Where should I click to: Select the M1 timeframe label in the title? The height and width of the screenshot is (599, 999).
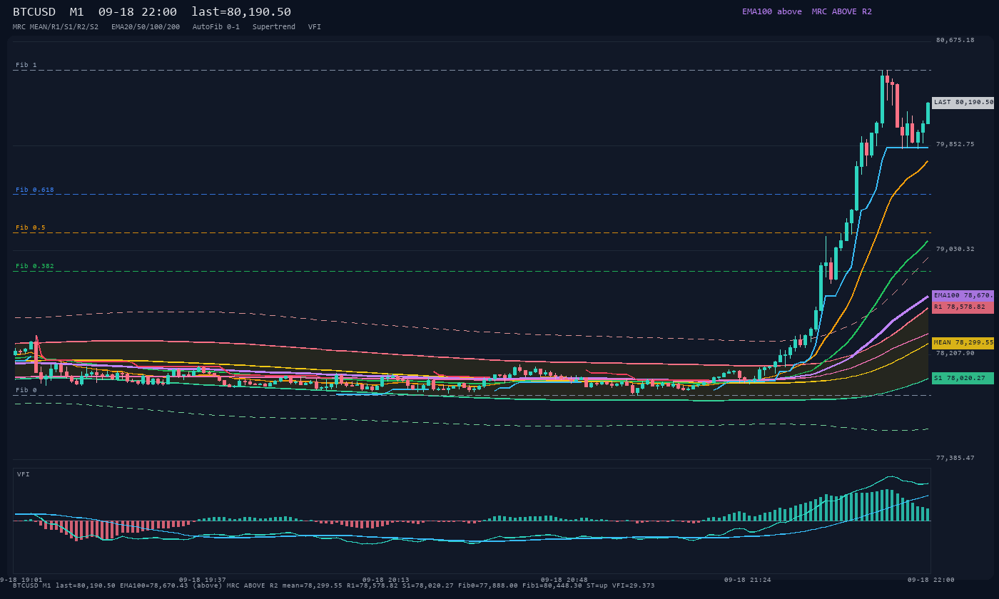pyautogui.click(x=77, y=12)
